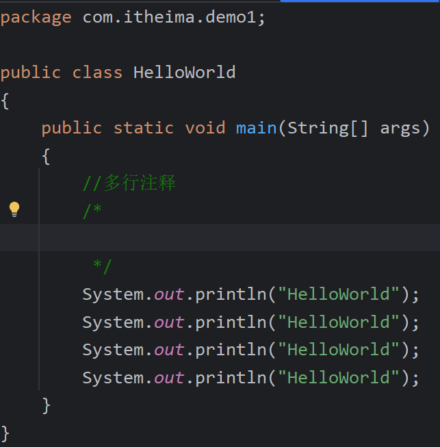Click the main method closing brace
This screenshot has height=447, width=440.
click(46, 405)
